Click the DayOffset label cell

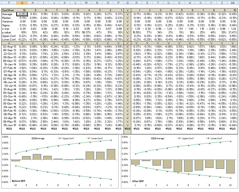8,10
